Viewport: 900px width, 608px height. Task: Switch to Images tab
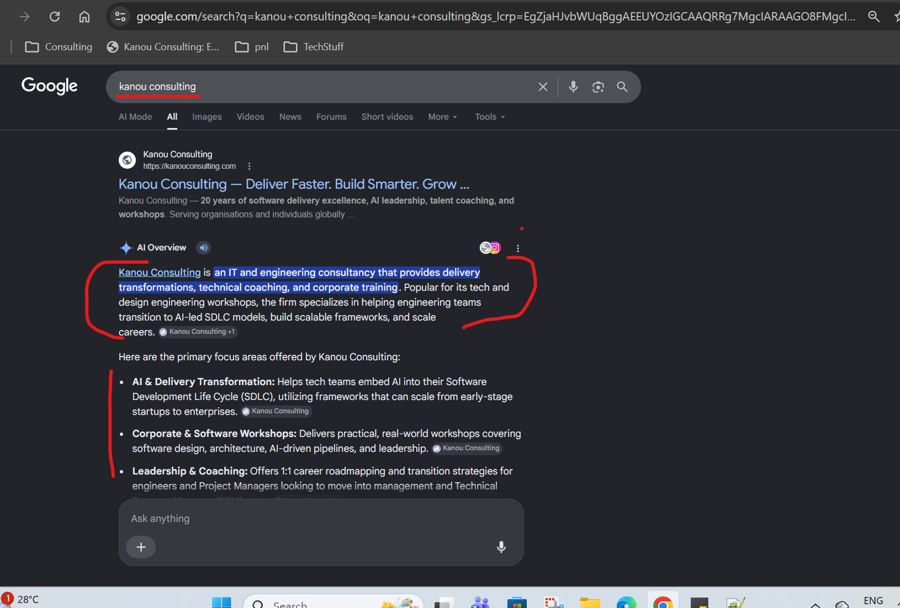click(x=207, y=117)
